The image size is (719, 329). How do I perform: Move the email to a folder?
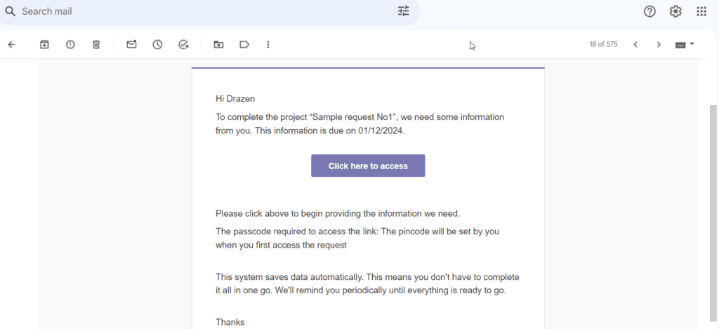(x=219, y=44)
